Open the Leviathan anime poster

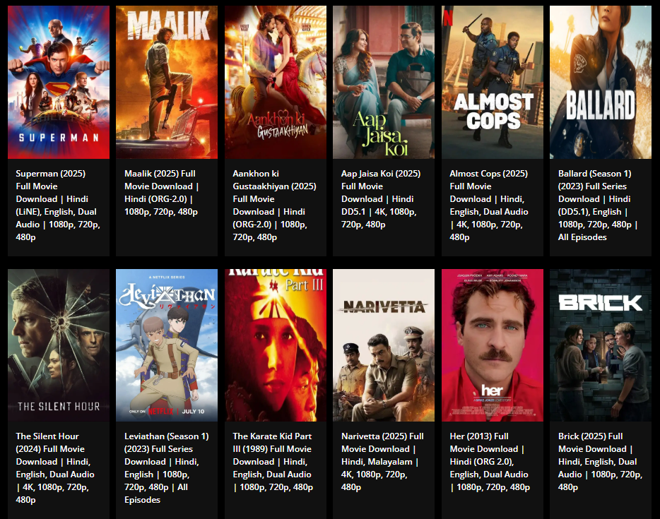click(x=167, y=345)
